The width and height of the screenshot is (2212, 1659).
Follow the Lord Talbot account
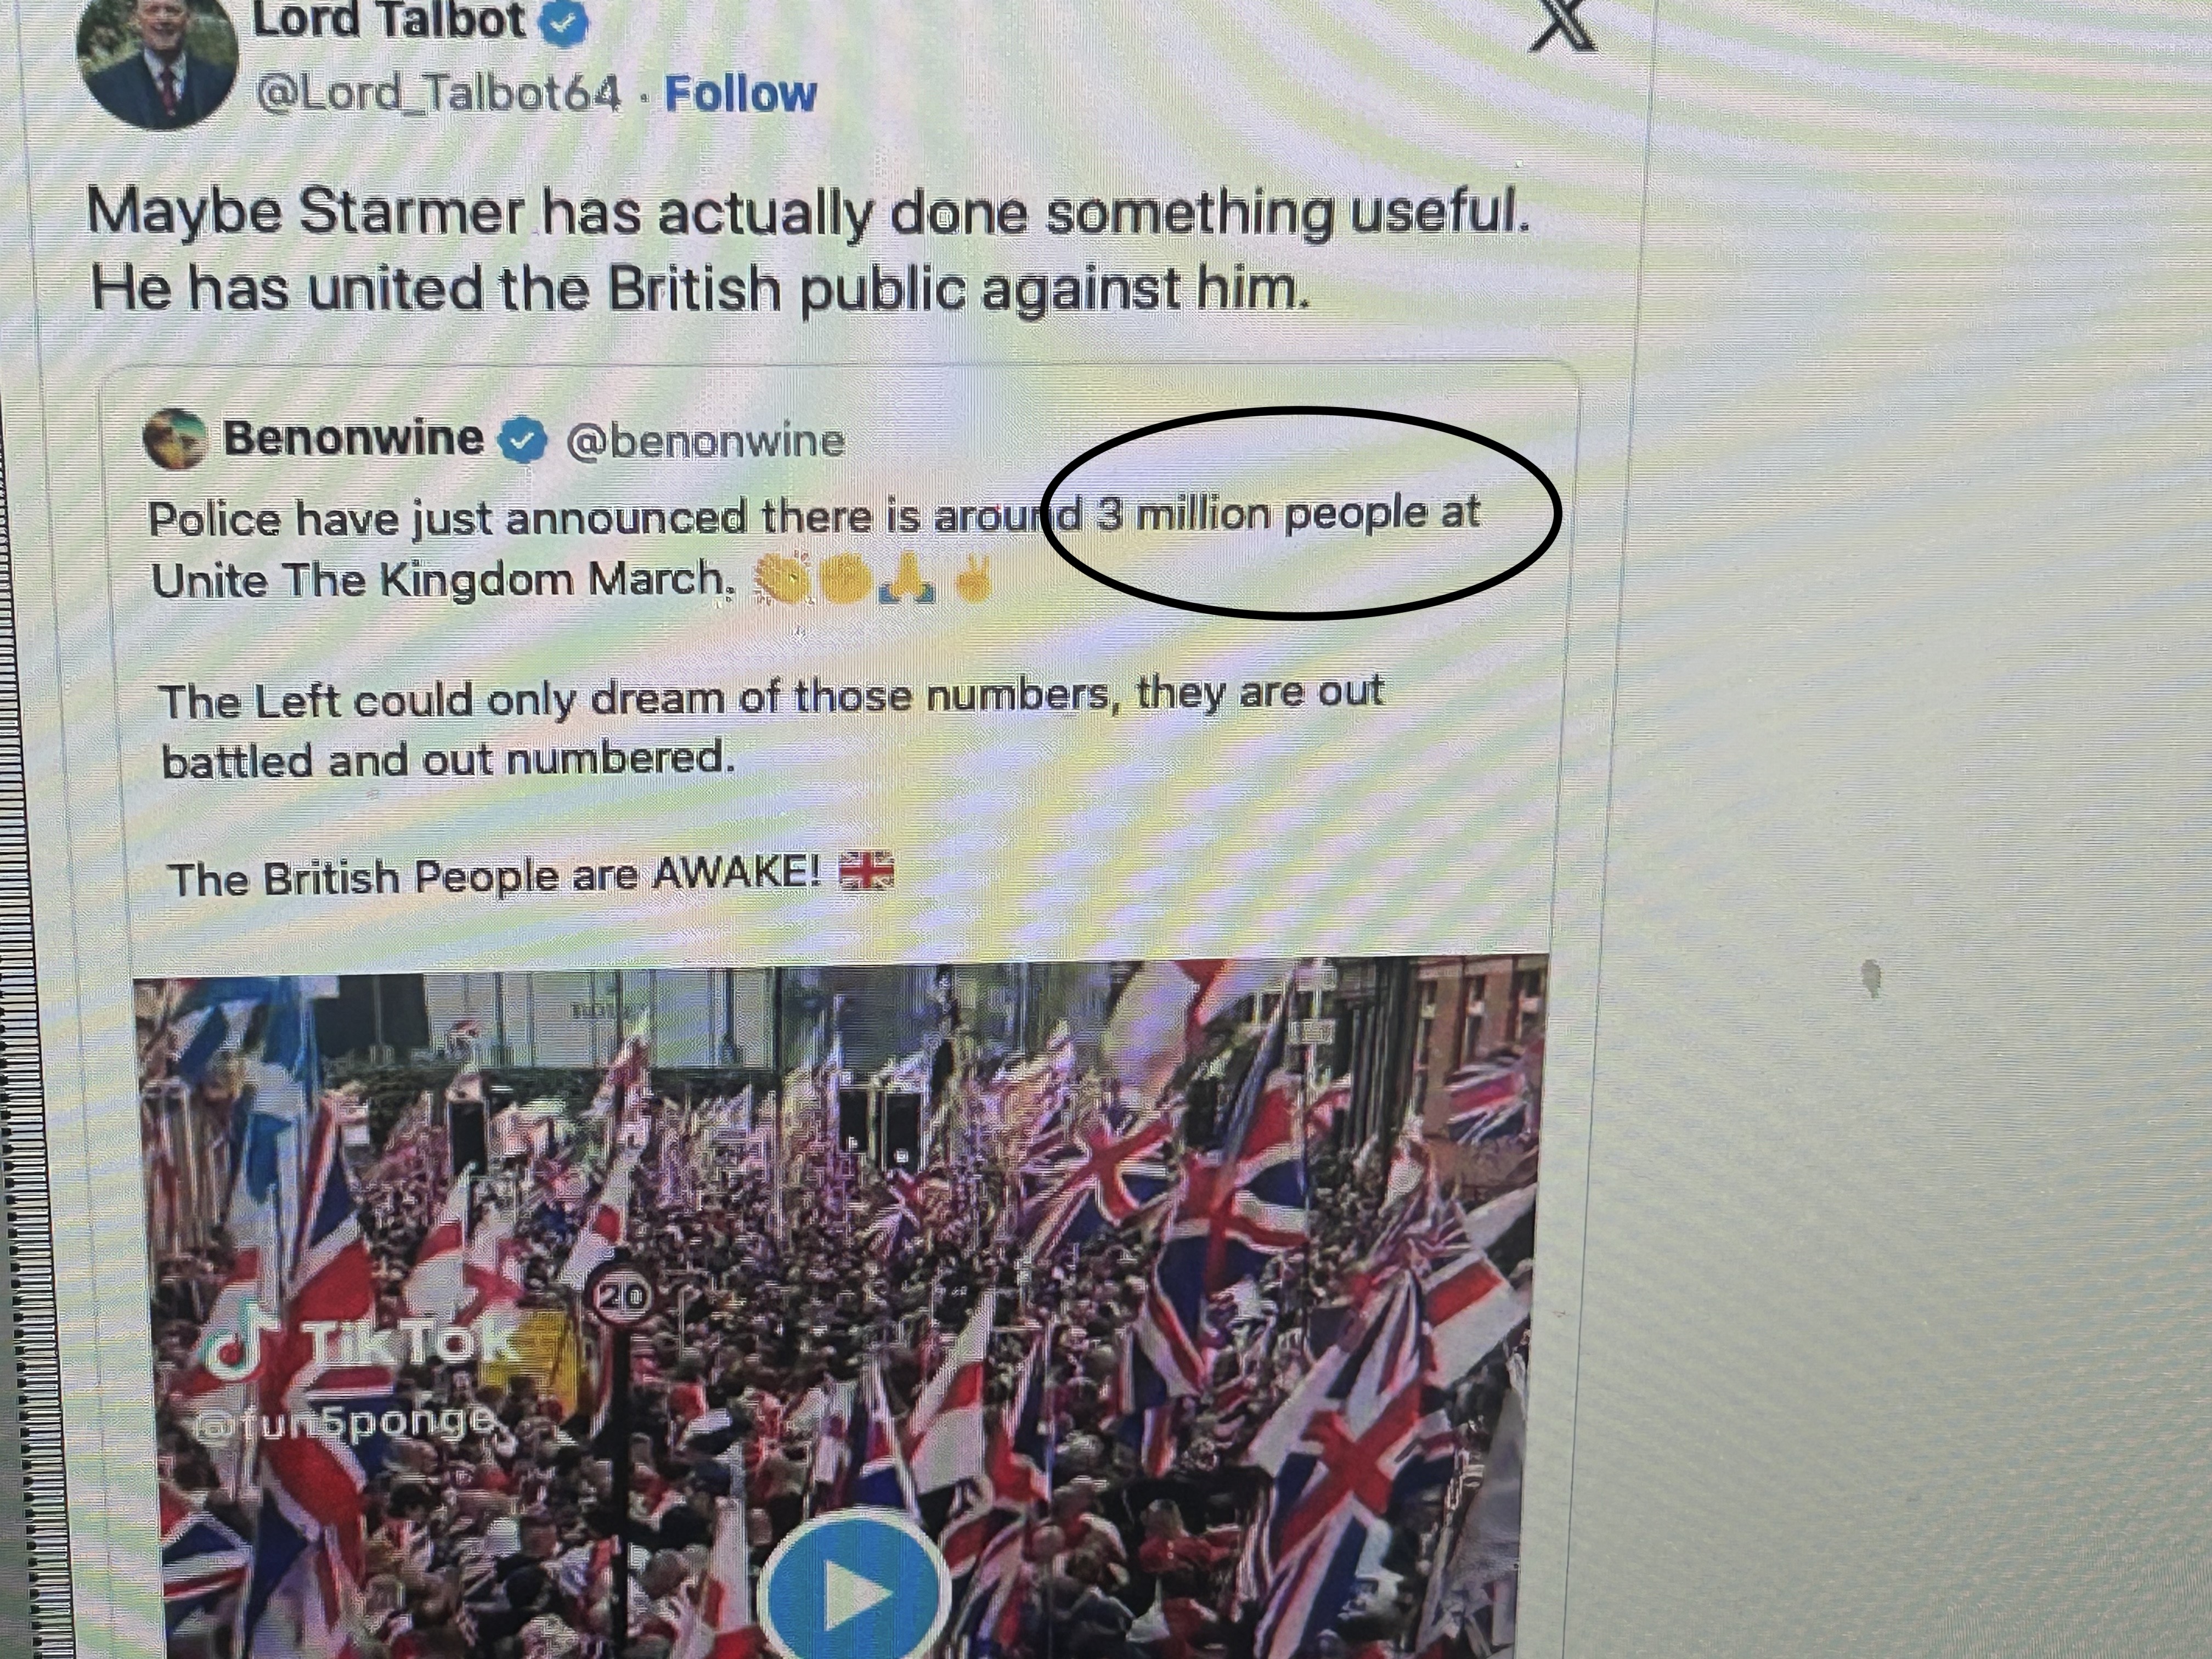click(x=741, y=95)
